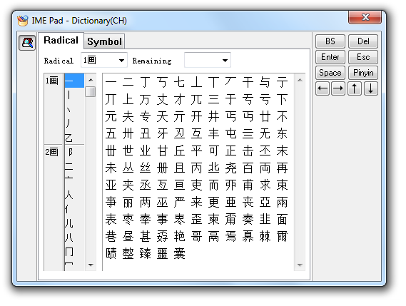
Task: Click the Del button
Action: click(363, 41)
